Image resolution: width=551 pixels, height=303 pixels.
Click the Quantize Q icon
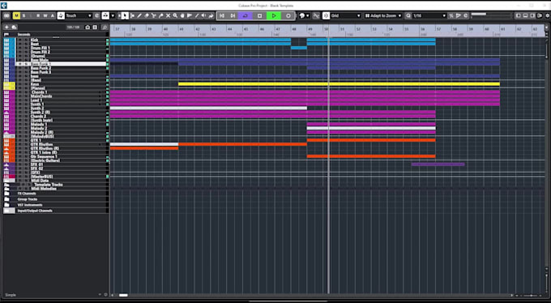point(408,16)
